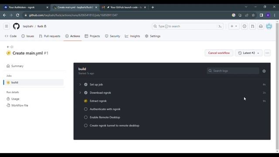Open the Summary sidebar item
This screenshot has width=279, height=157.
(x=34, y=66)
